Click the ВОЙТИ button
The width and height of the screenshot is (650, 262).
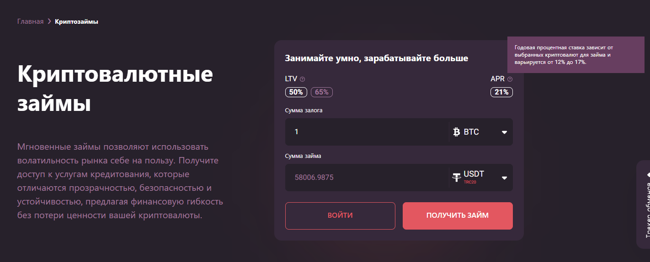340,215
